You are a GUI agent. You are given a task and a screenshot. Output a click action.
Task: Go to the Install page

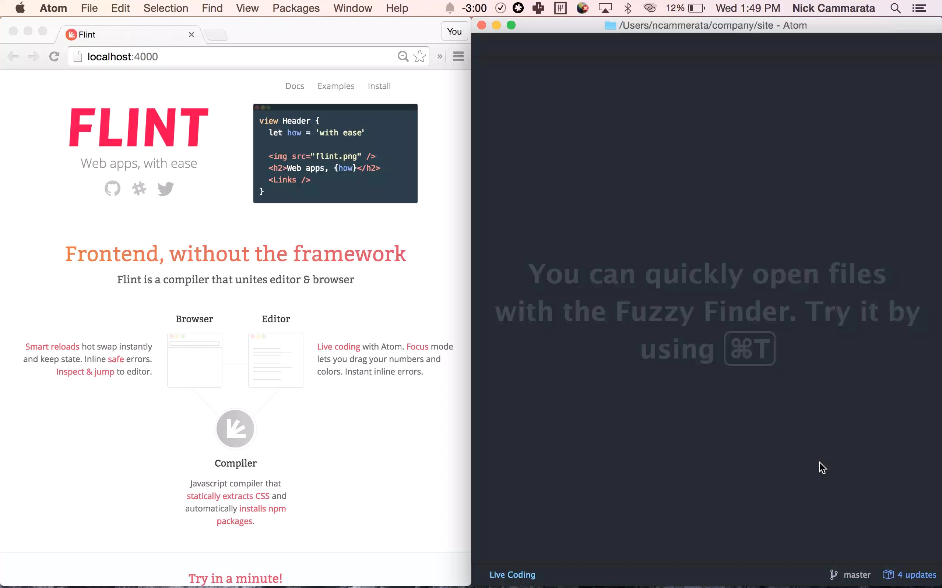pos(379,86)
